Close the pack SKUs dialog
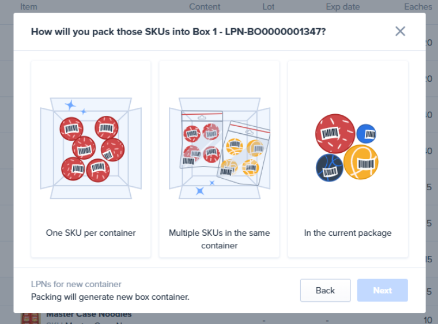 (400, 31)
